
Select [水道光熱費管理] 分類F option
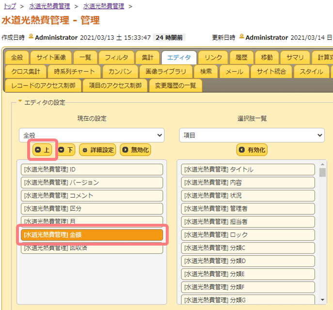[248, 287]
